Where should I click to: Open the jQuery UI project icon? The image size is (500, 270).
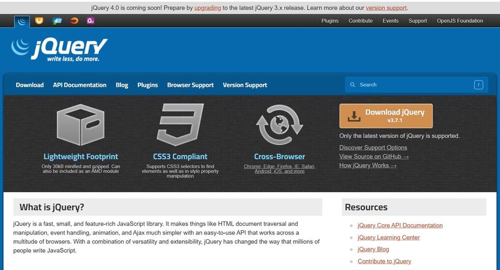click(39, 21)
